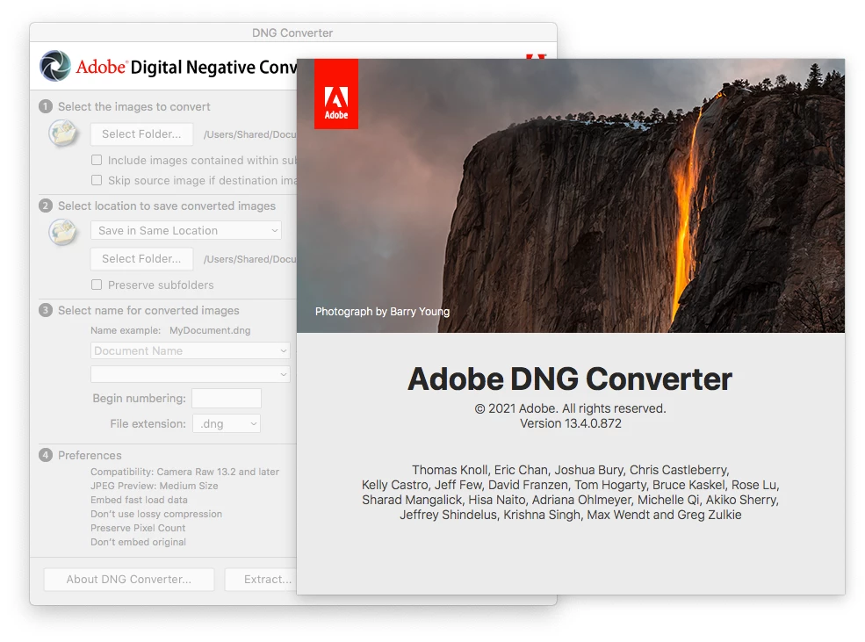Click the DNG Converter aperture logo icon
The image size is (865, 642).
55,66
